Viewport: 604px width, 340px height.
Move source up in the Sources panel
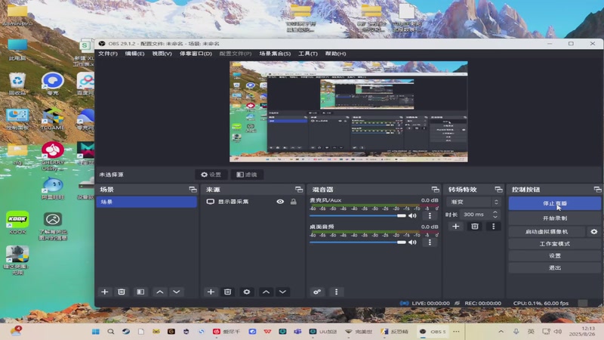[x=266, y=292]
